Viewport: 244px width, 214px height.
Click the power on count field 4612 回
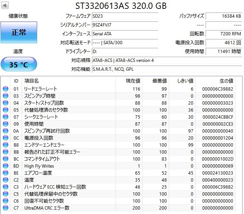[224, 43]
